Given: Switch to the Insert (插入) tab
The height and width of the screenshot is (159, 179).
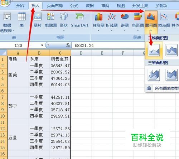Looking at the screenshot, I should [x=35, y=6].
